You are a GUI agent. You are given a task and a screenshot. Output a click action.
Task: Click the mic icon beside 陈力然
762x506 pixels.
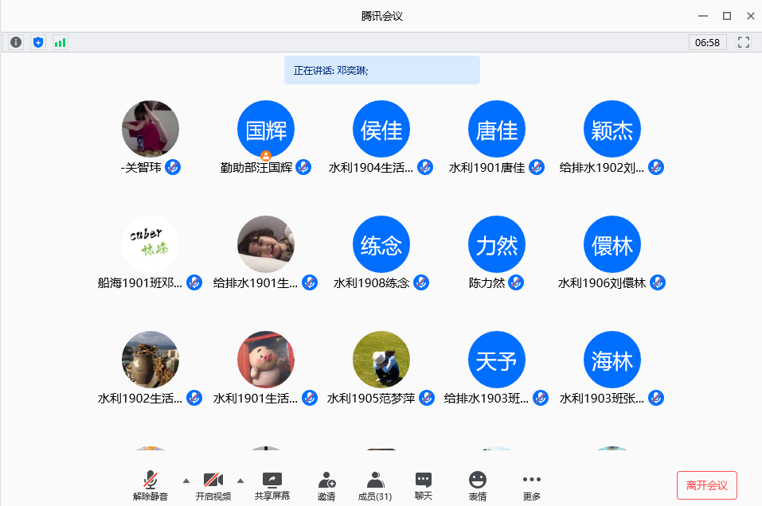click(516, 282)
